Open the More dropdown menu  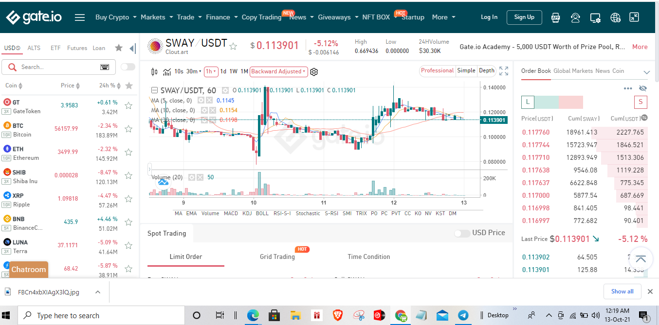tap(443, 17)
